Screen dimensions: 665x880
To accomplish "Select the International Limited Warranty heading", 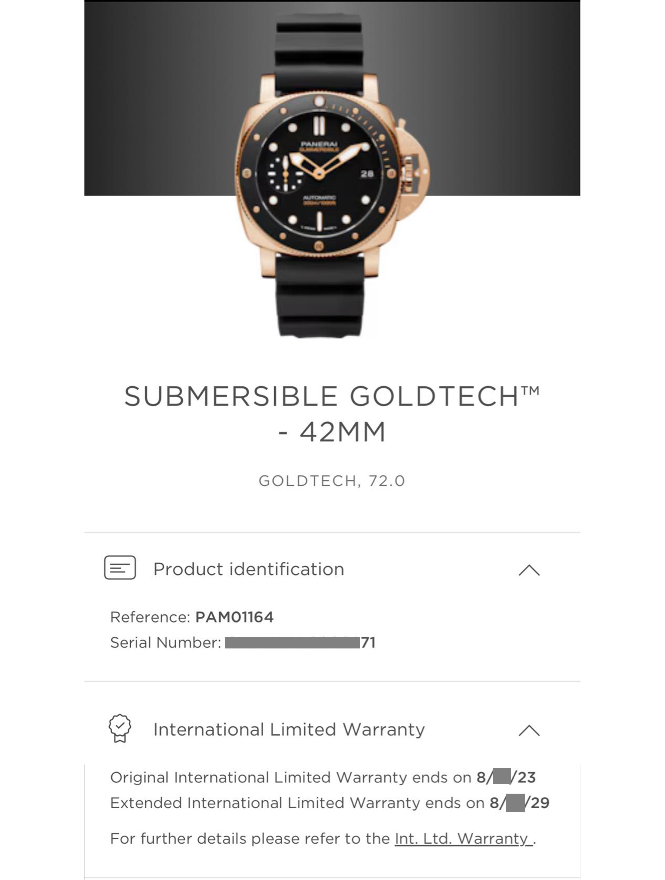I will pyautogui.click(x=289, y=729).
